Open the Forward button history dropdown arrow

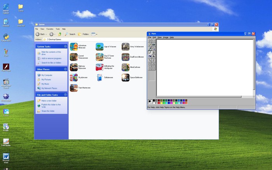(55, 34)
